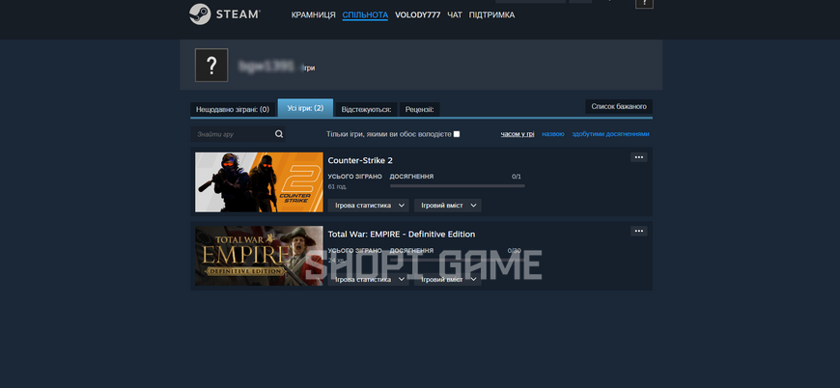This screenshot has height=388, width=840.
Task: Expand Ігрова статистика dropdown for Counter-Strike 2
Action: tap(368, 206)
